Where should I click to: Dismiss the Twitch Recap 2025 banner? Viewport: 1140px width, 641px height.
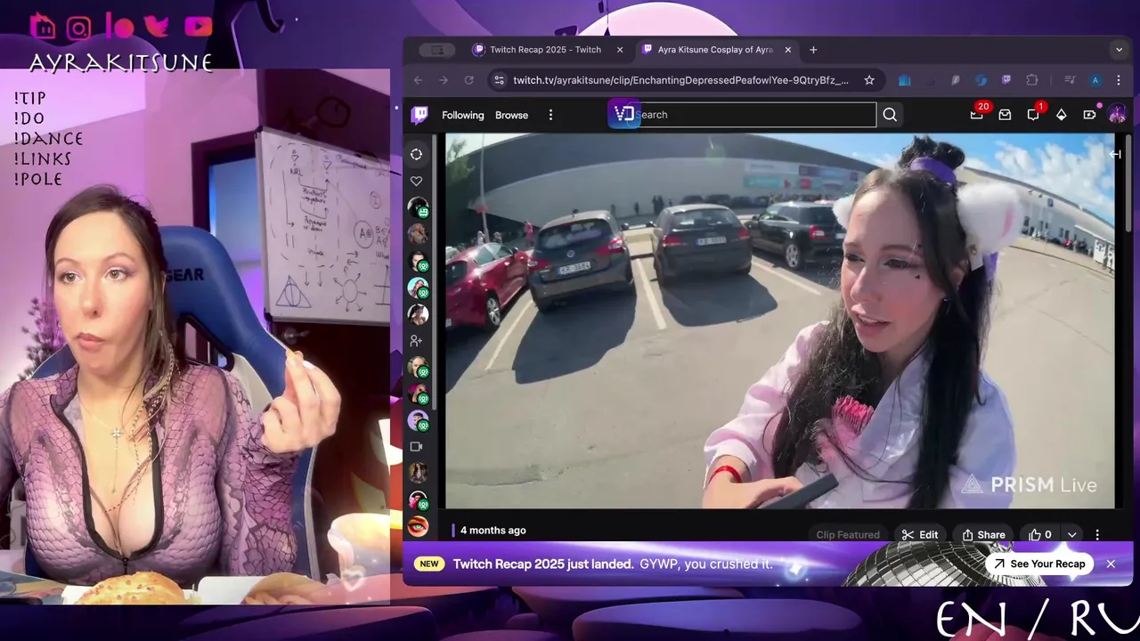pyautogui.click(x=1111, y=564)
